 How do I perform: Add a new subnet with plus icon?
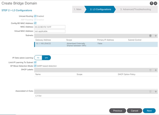coord(156,36)
